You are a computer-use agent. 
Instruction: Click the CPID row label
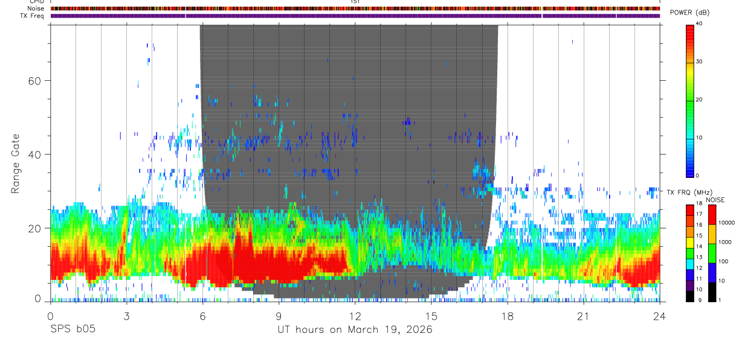tap(36, 2)
